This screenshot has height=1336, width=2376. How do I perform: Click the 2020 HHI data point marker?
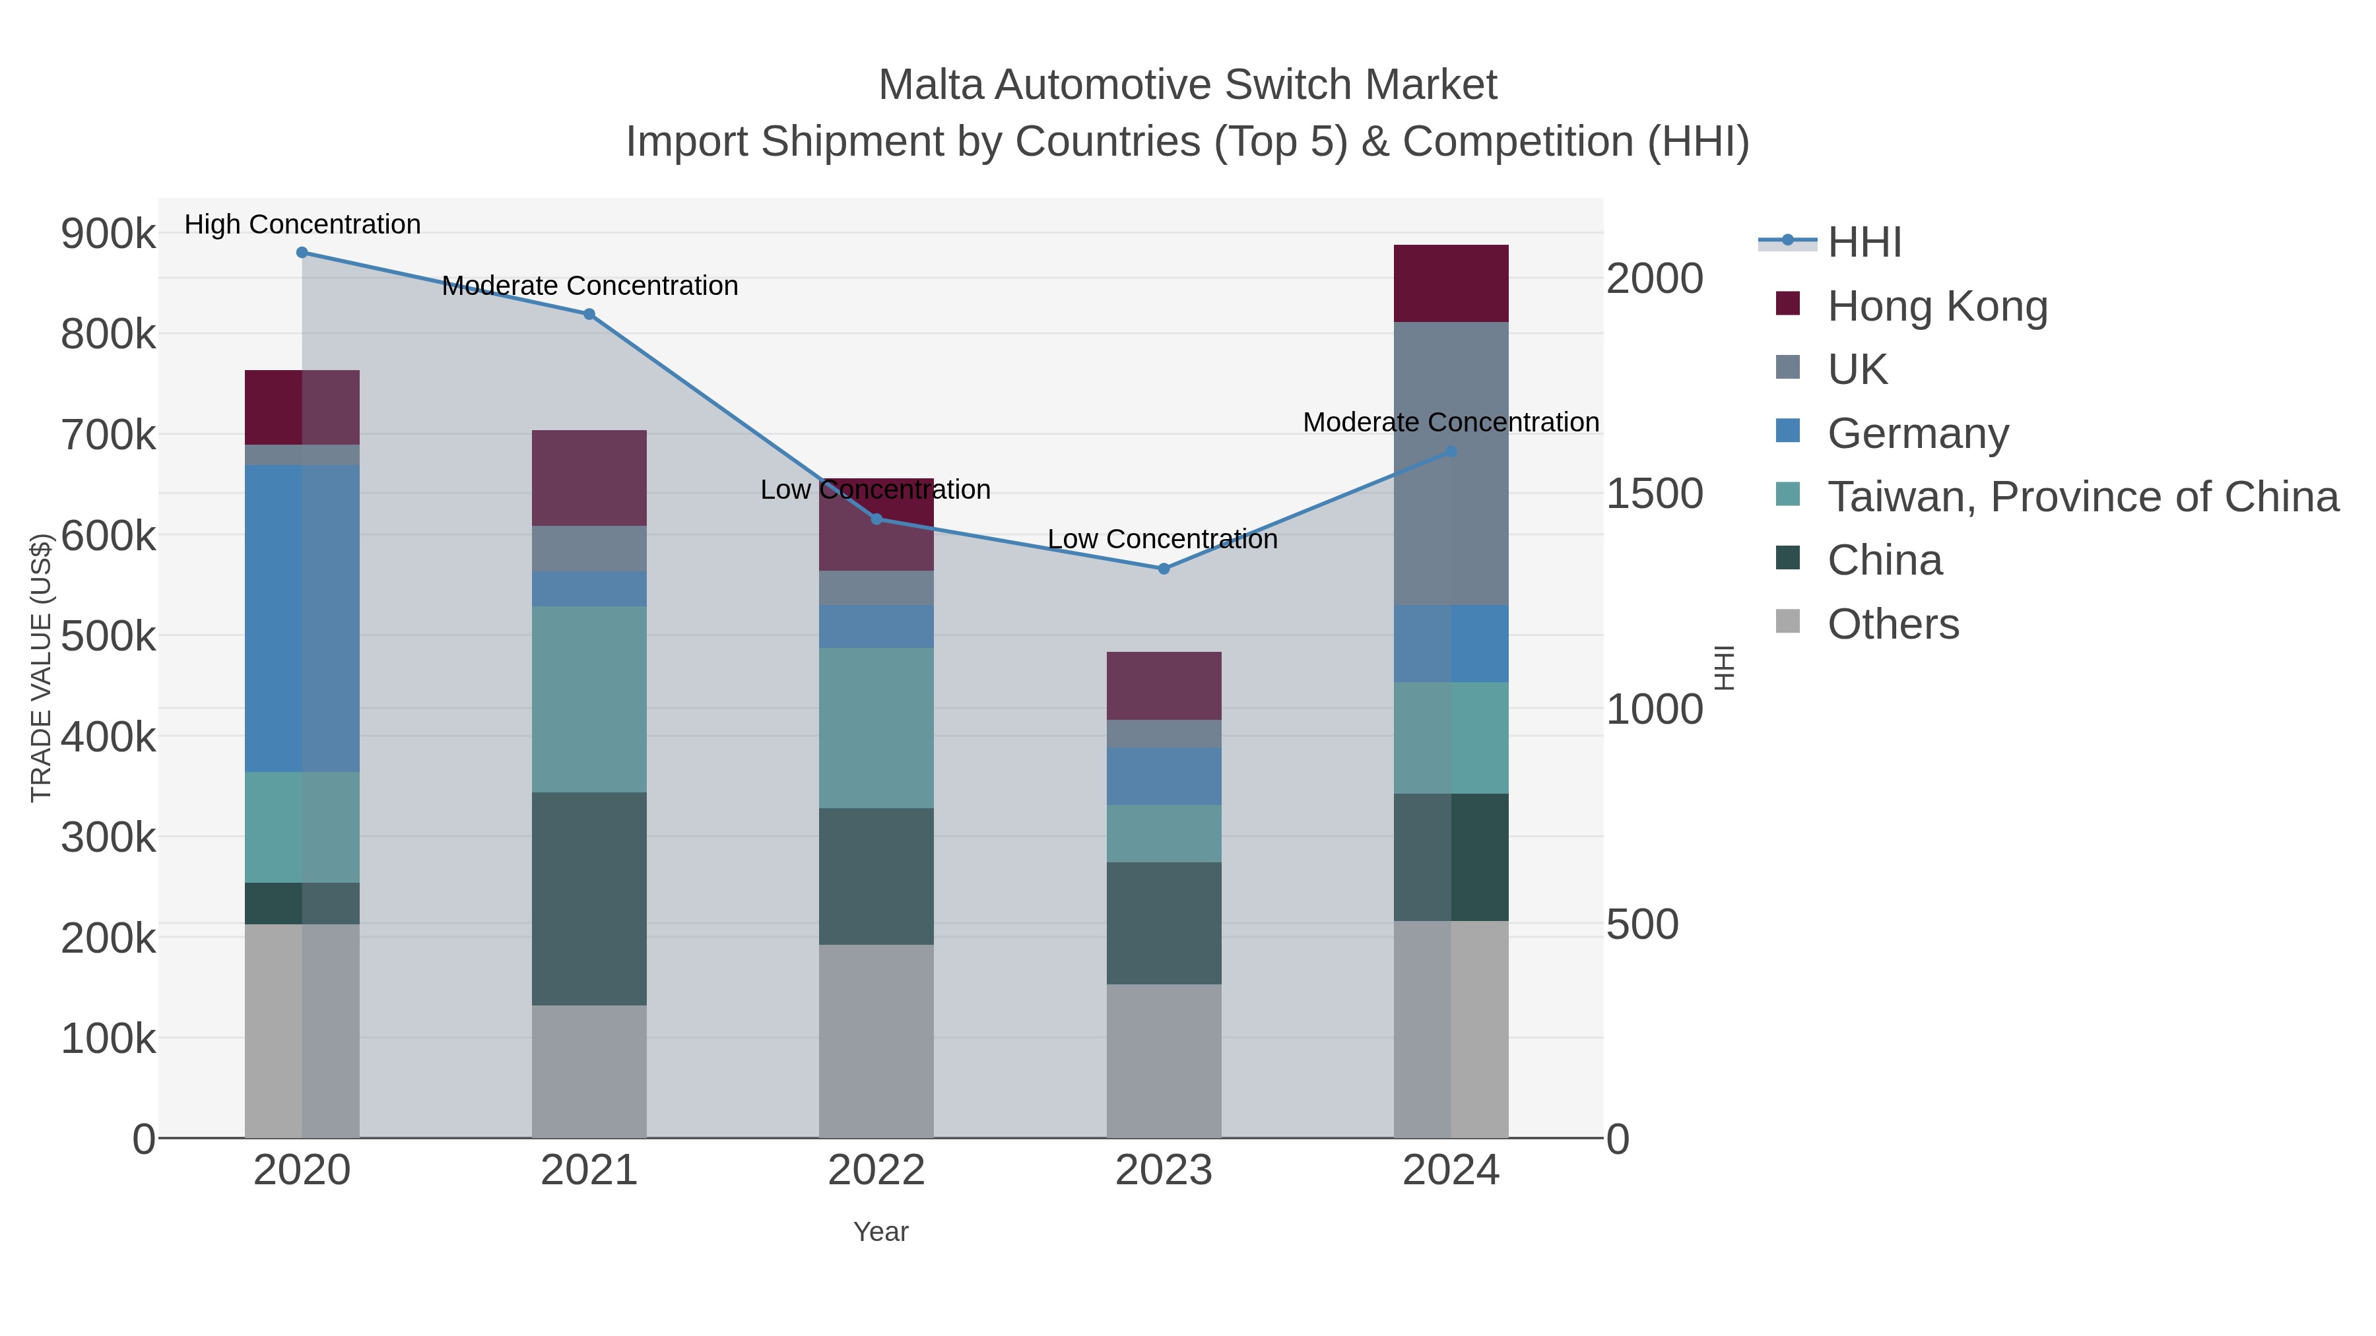302,253
